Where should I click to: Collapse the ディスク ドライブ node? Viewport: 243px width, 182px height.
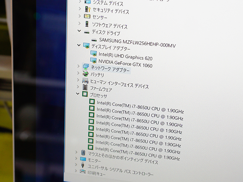coord(79,31)
